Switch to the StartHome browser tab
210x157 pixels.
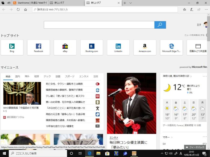pyautogui.click(x=29, y=3)
